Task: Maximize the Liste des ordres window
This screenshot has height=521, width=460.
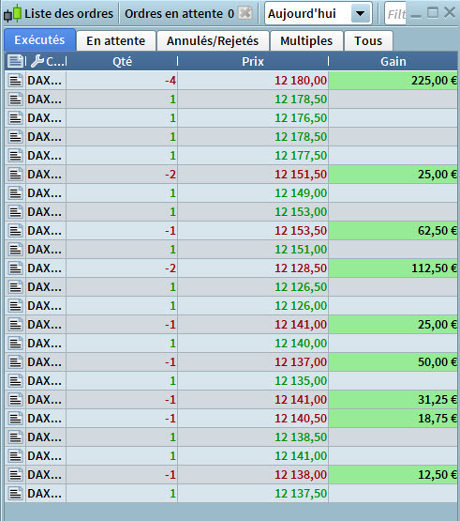Action: pos(433,12)
